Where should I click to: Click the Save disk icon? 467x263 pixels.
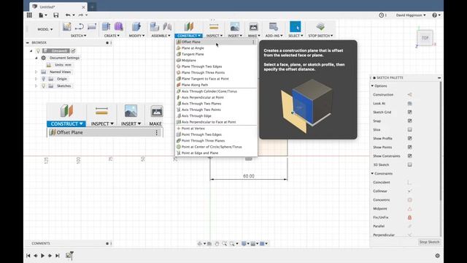tap(55, 15)
